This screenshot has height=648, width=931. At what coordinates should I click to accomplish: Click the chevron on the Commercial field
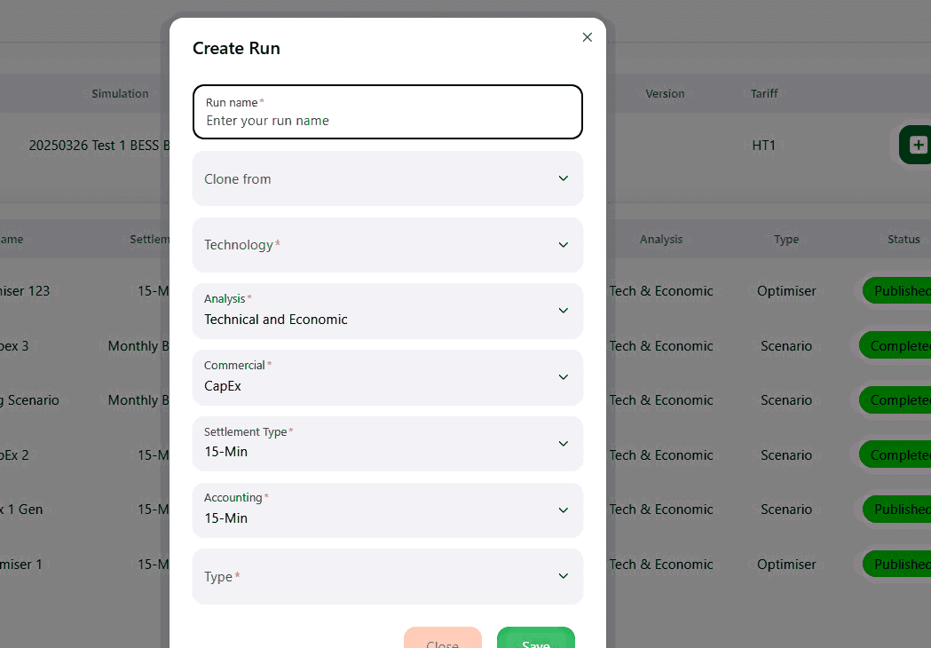tap(563, 377)
